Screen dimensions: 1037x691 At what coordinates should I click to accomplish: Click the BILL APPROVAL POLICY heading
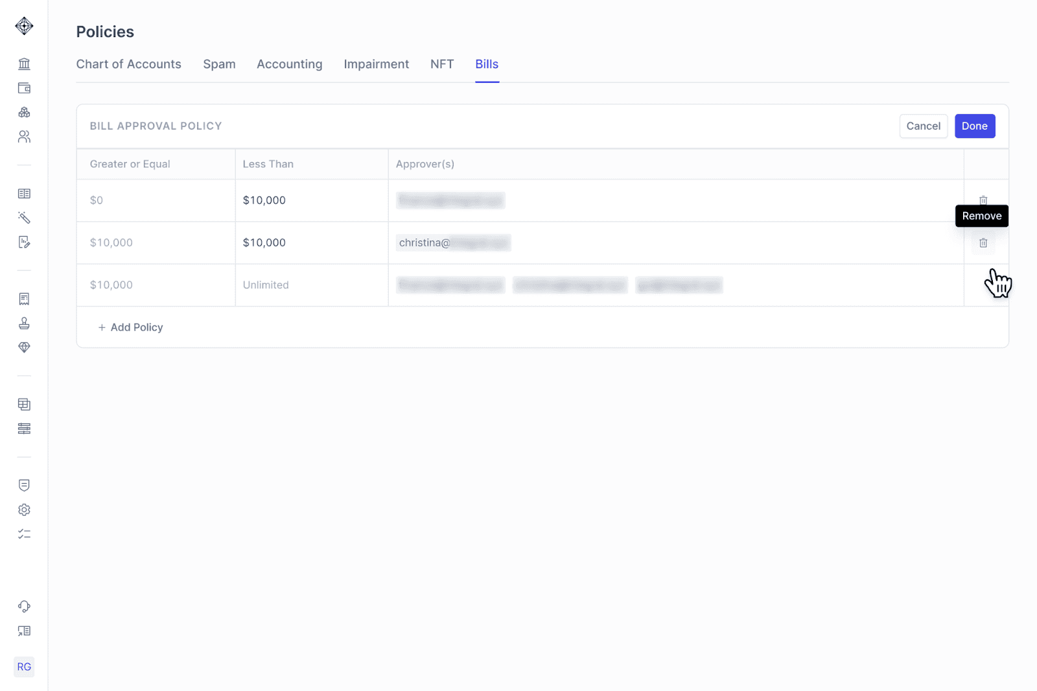click(x=156, y=126)
